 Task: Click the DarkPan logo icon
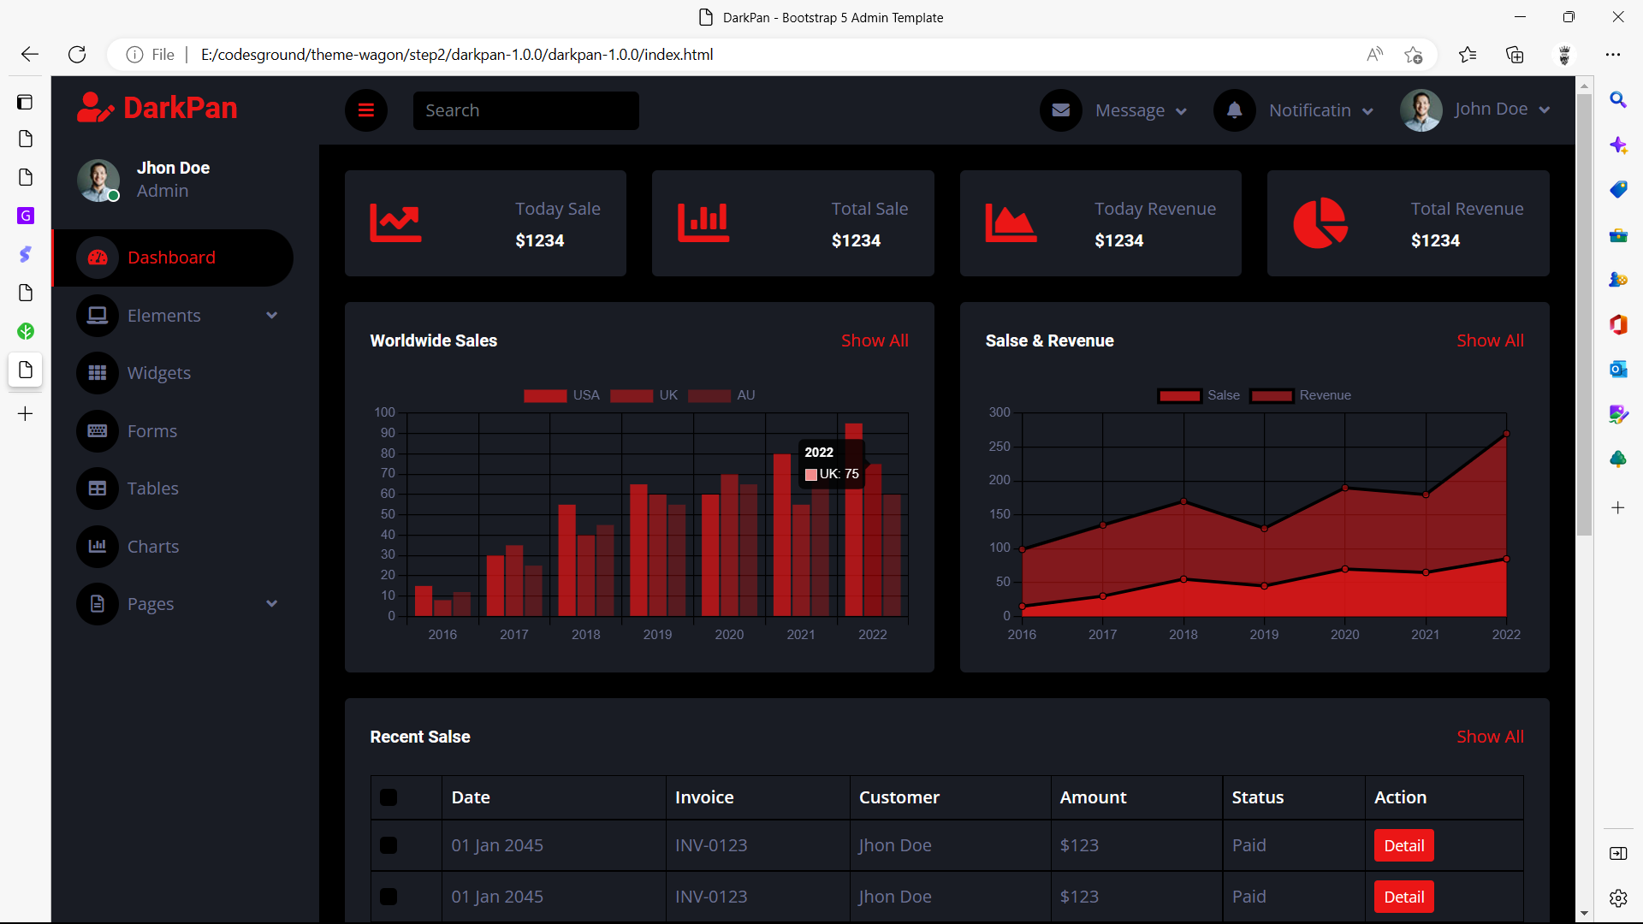(x=95, y=108)
